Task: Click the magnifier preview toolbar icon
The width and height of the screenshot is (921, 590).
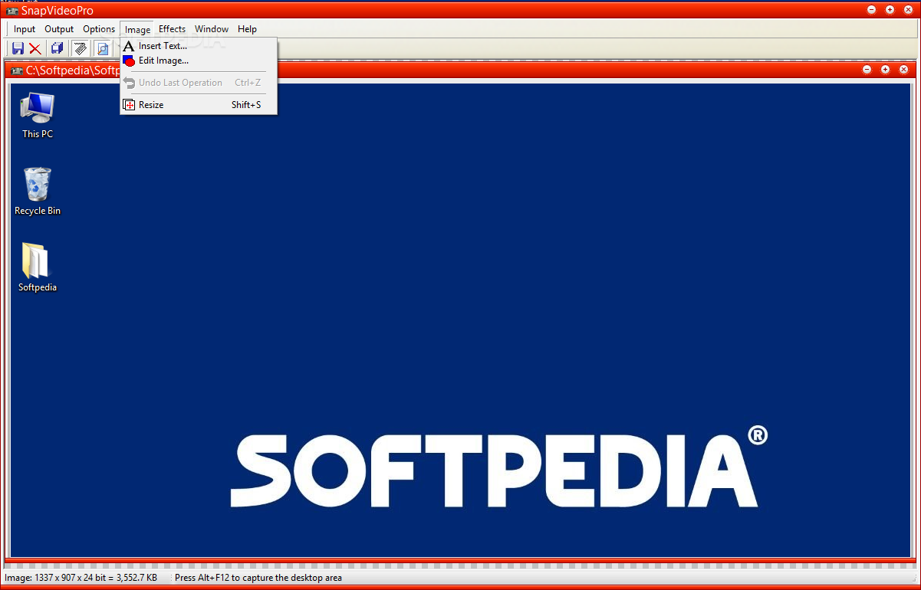Action: click(102, 48)
